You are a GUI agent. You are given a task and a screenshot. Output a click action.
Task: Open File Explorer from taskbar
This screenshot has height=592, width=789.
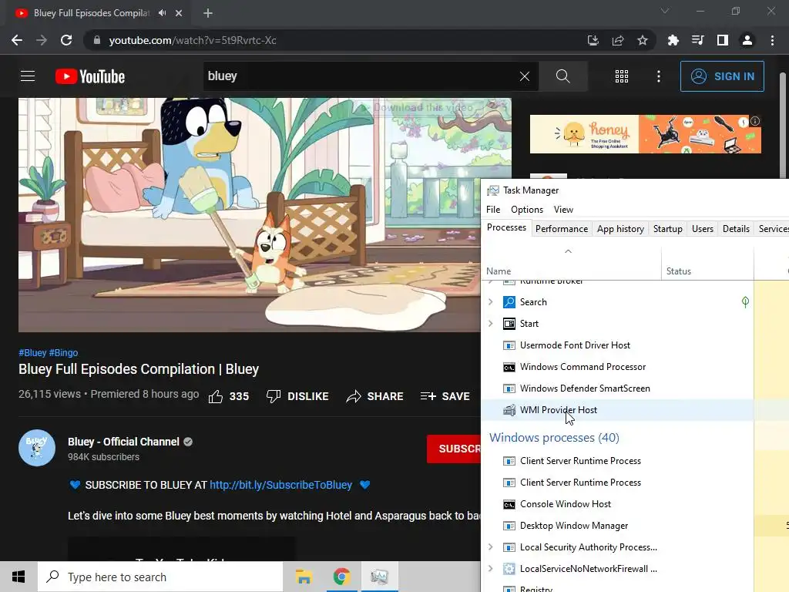[304, 577]
